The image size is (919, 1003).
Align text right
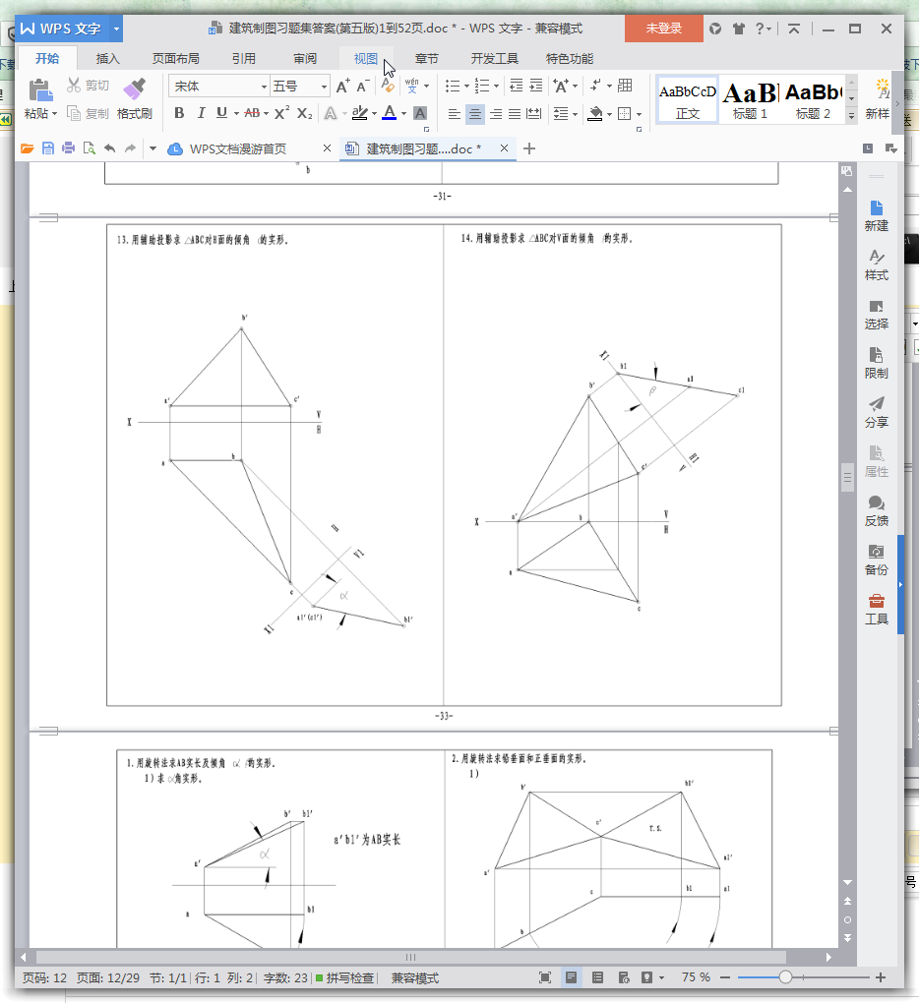point(495,114)
